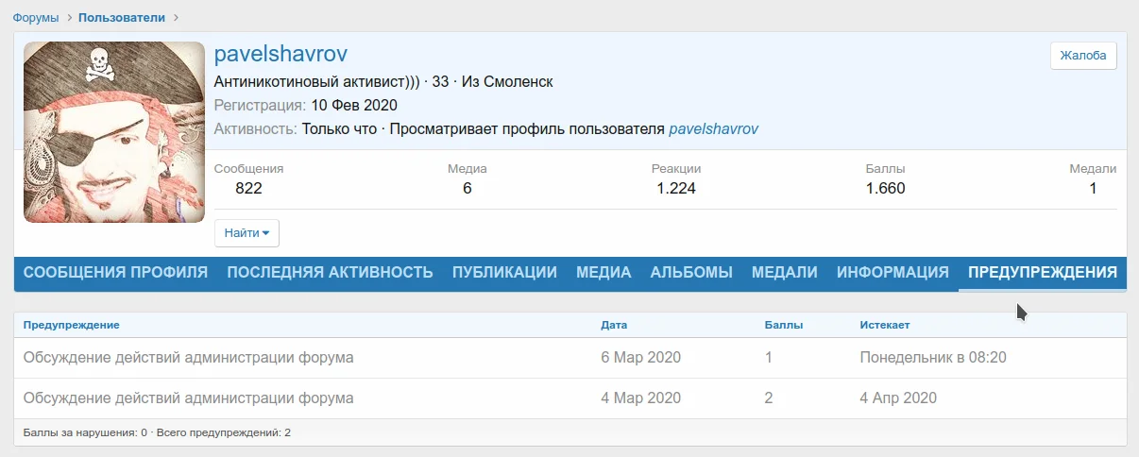Open Пользователи breadcrumb link
Screen dimensions: 1139x457
pyautogui.click(x=121, y=18)
